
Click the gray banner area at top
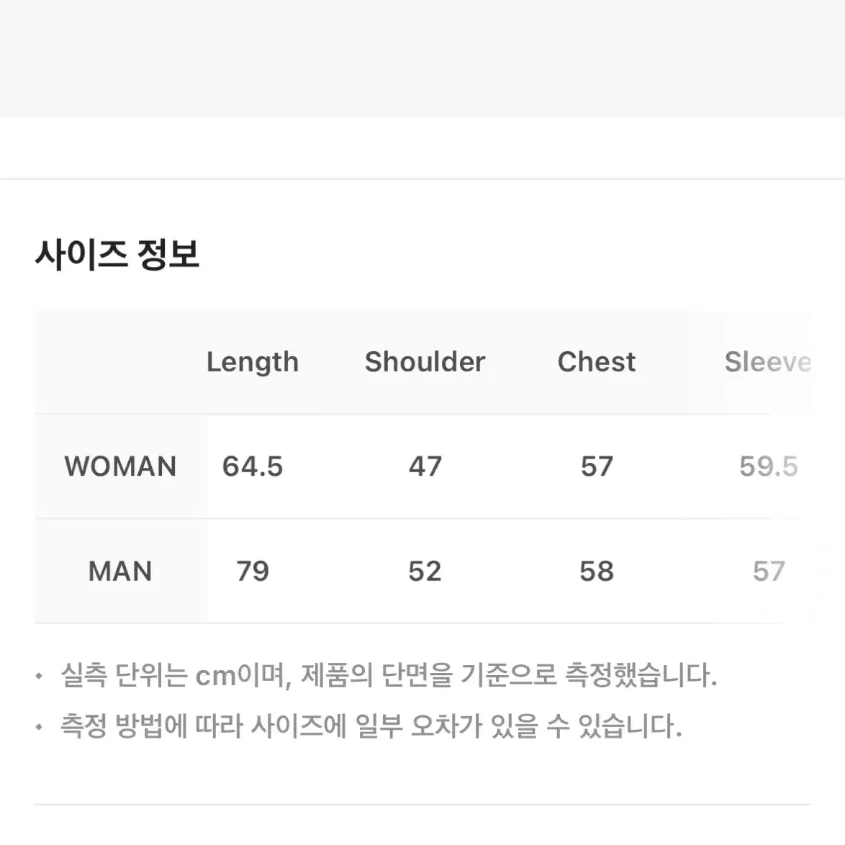point(422,58)
